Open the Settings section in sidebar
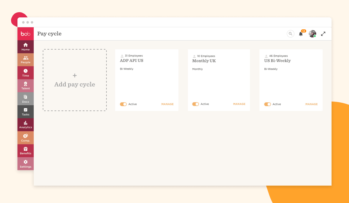 click(26, 164)
